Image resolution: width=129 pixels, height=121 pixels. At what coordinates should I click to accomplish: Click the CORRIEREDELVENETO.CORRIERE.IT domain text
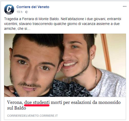(x=33, y=116)
